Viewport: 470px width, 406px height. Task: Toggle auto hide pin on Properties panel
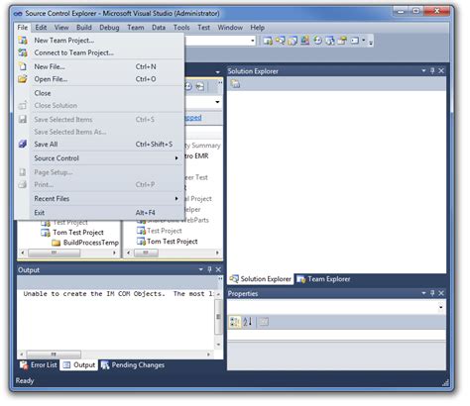[x=432, y=293]
